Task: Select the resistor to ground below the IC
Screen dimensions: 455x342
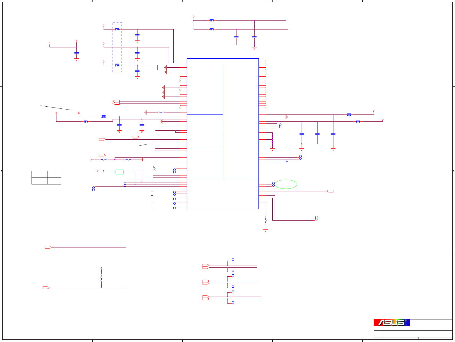Action: 265,219
